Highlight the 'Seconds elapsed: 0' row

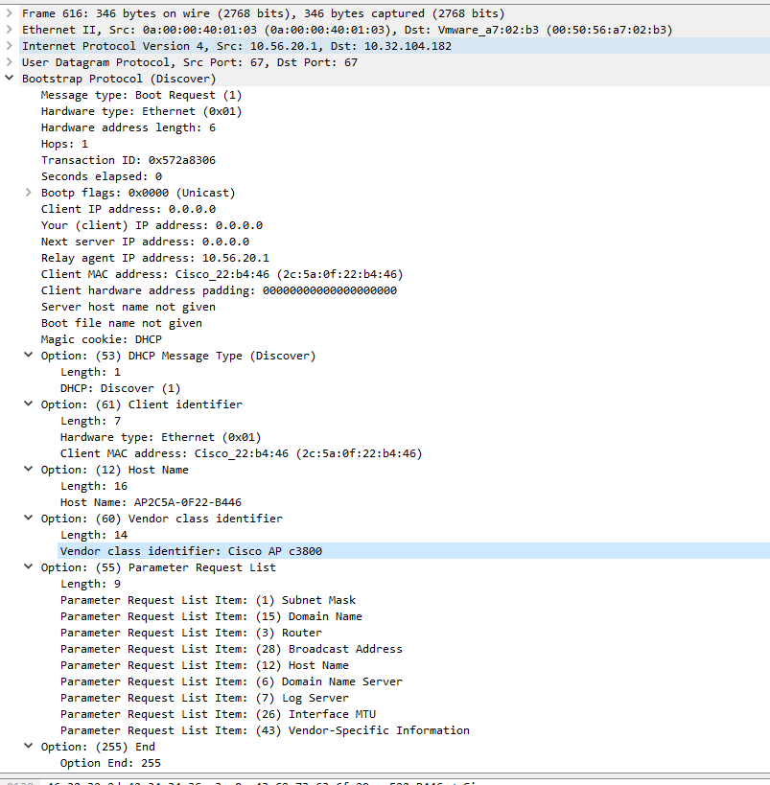(102, 176)
